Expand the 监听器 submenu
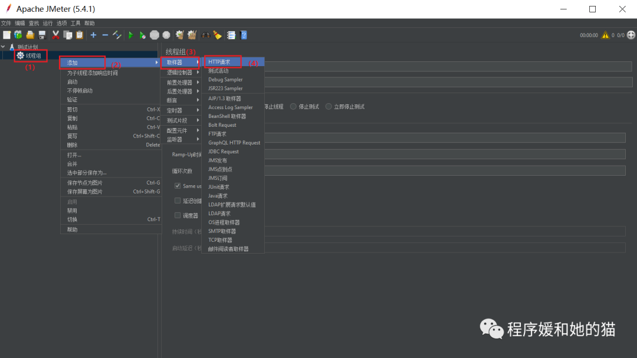Viewport: 637px width, 358px height. pos(182,139)
